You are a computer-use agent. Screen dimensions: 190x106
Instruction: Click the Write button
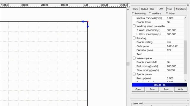181,89
